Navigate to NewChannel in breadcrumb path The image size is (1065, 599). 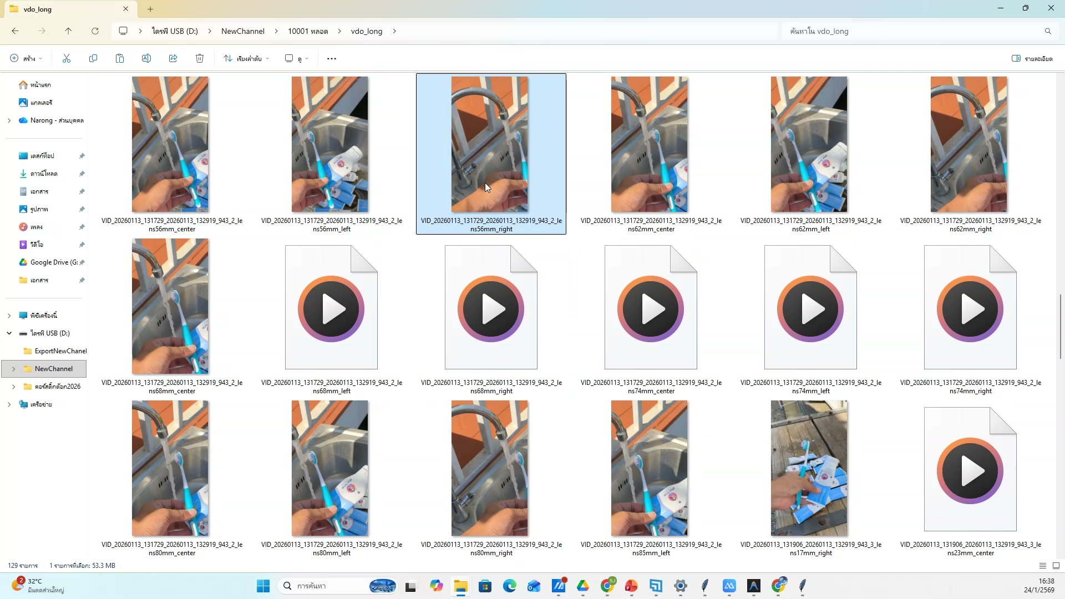click(x=242, y=31)
